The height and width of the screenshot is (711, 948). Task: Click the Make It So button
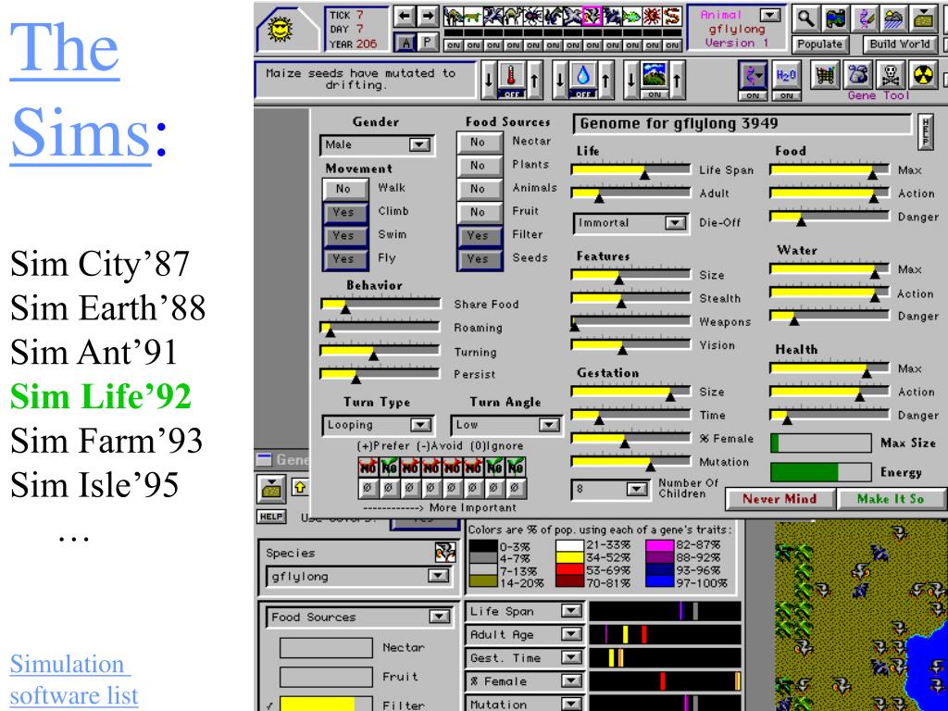click(891, 499)
